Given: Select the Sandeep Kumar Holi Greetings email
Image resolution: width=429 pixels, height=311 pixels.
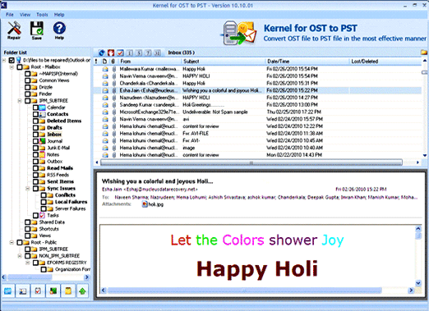Looking at the screenshot, I should click(x=257, y=105).
